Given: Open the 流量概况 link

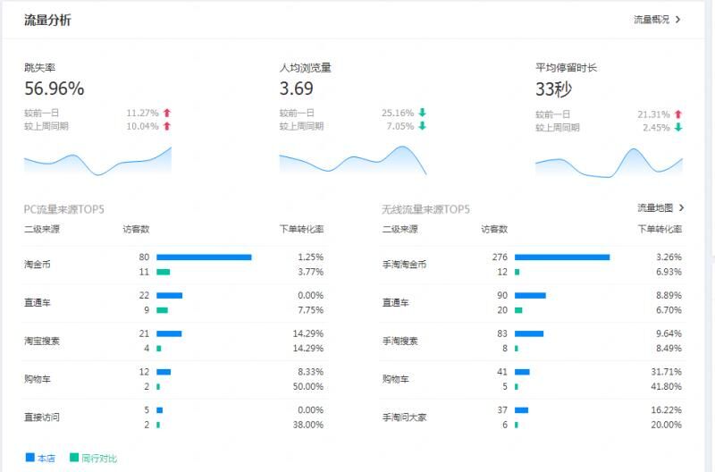Looking at the screenshot, I should point(652,20).
